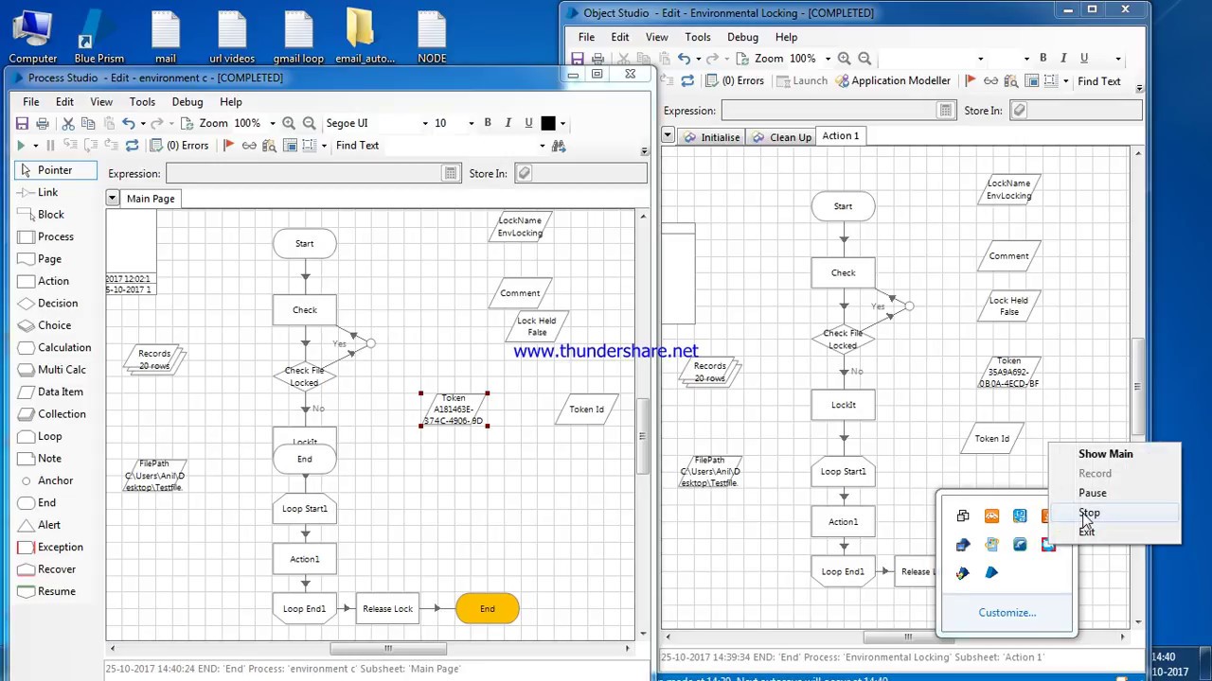Choose Stop from the tray context menu
The width and height of the screenshot is (1212, 681).
point(1089,513)
